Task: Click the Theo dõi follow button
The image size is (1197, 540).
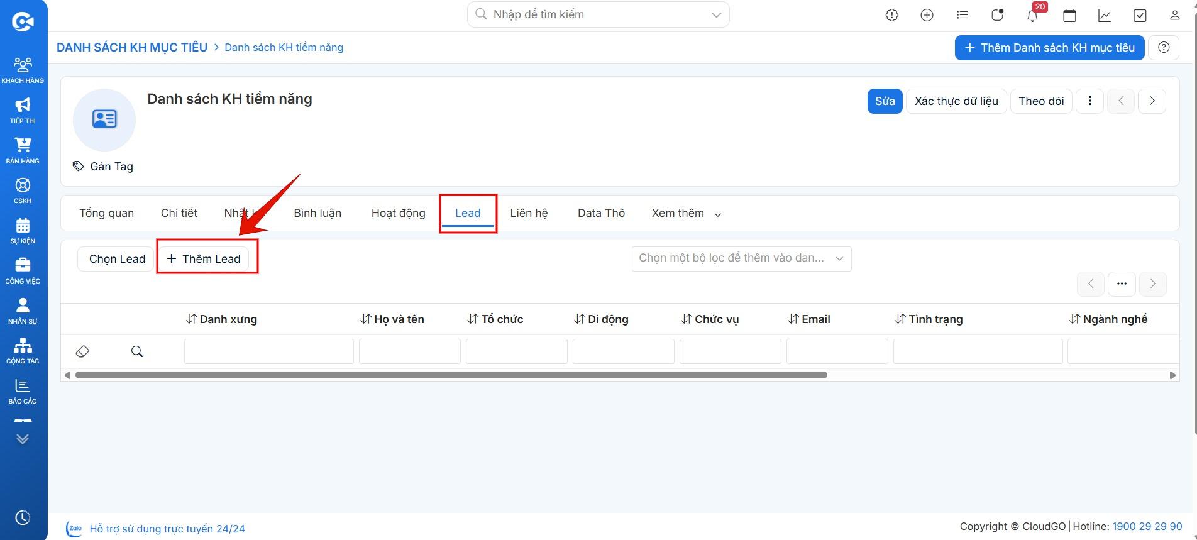Action: coord(1041,101)
